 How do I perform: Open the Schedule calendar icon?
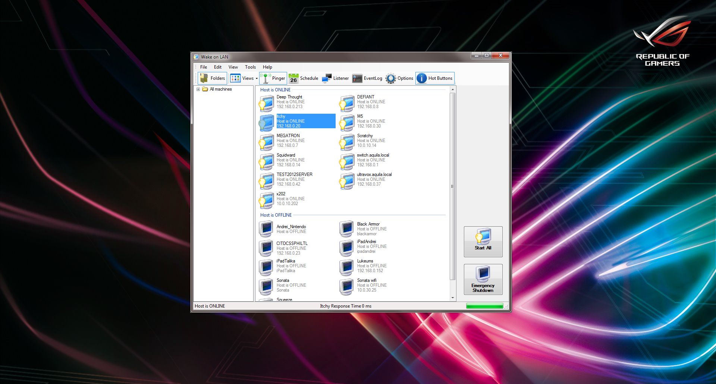(x=293, y=78)
